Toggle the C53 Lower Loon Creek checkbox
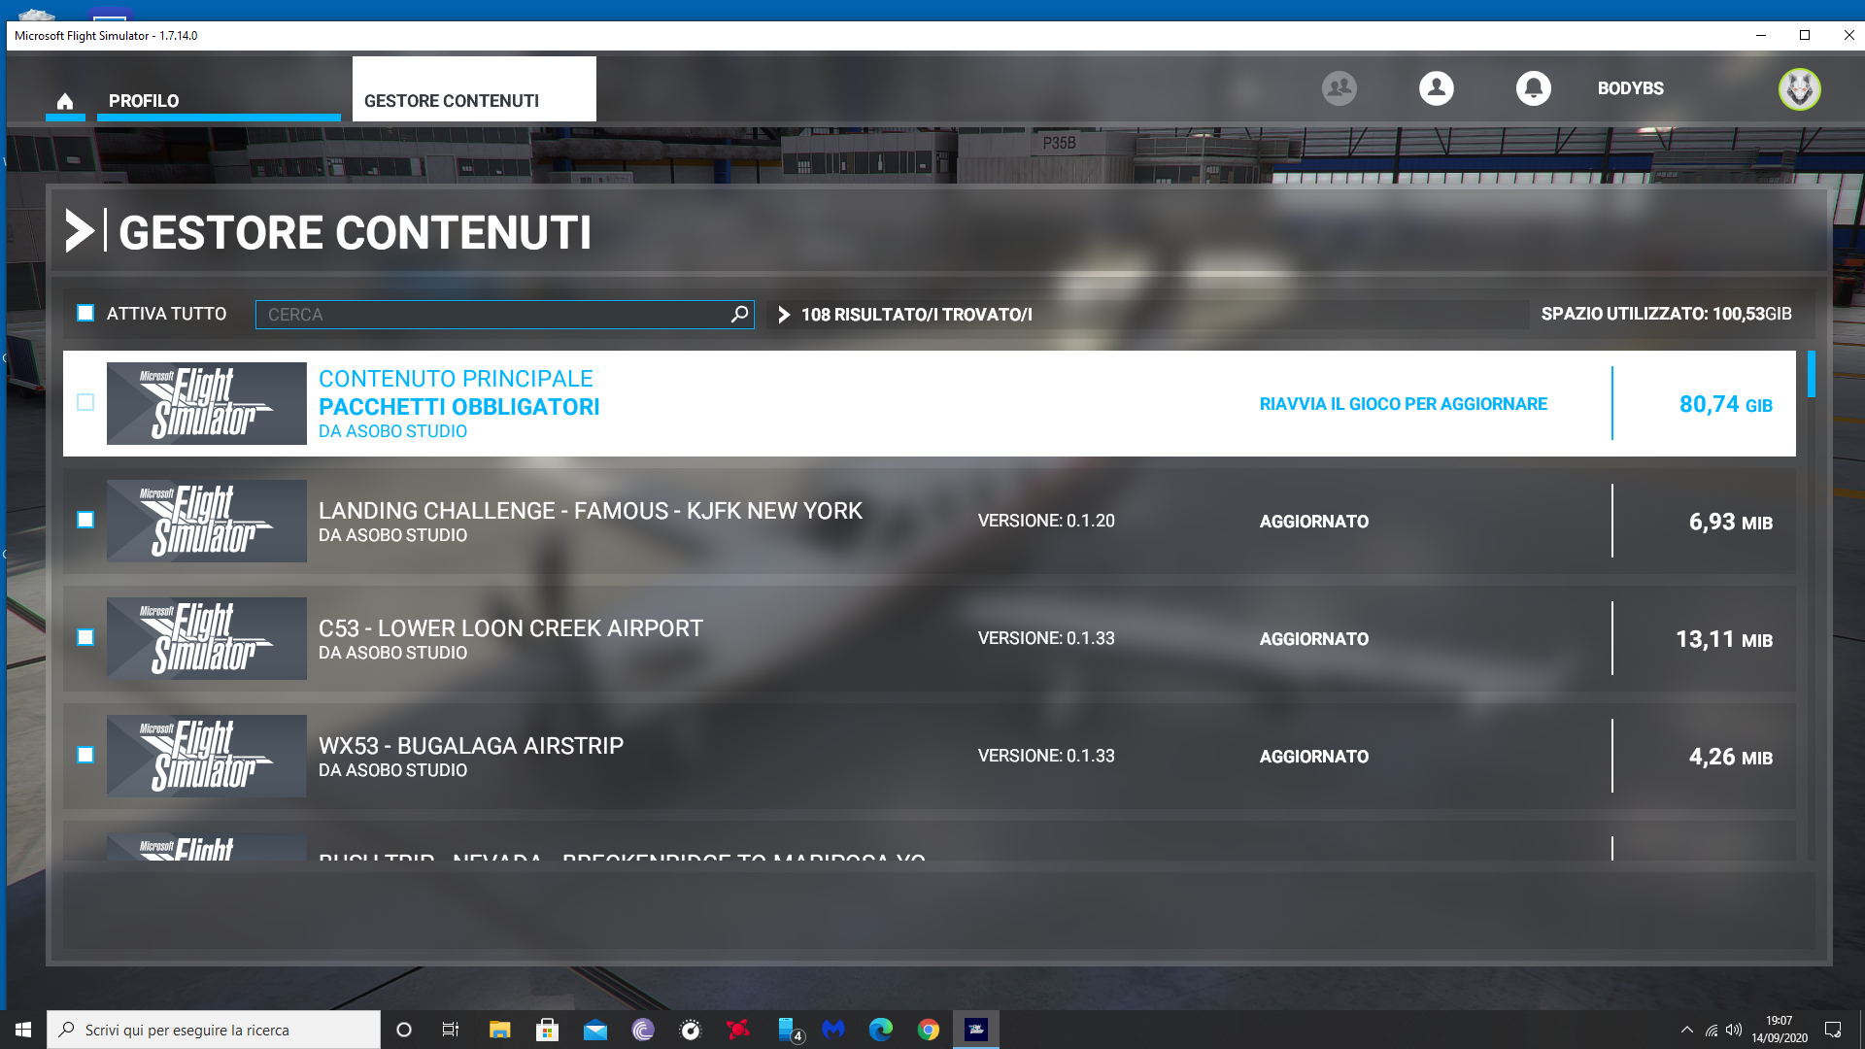The height and width of the screenshot is (1049, 1865). (85, 637)
